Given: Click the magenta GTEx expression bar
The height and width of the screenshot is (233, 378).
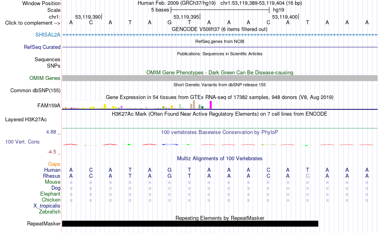Looking at the screenshot, I should point(211,105).
